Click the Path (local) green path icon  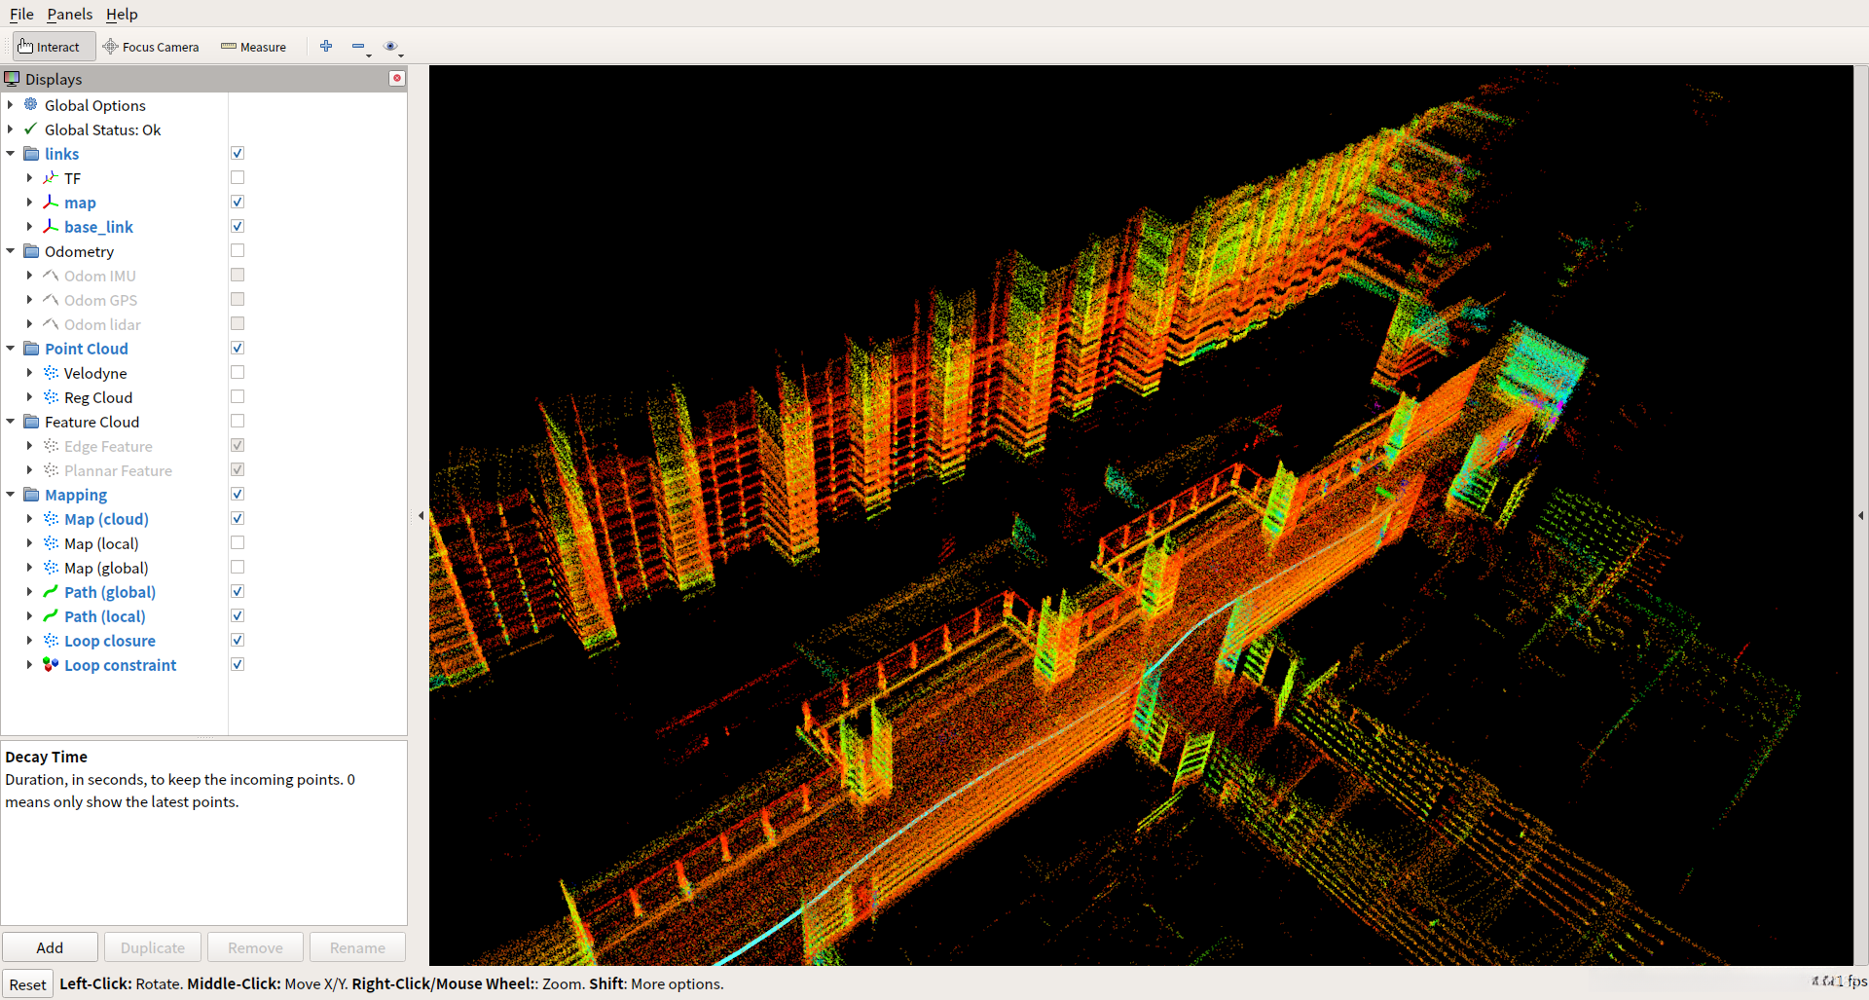coord(51,615)
